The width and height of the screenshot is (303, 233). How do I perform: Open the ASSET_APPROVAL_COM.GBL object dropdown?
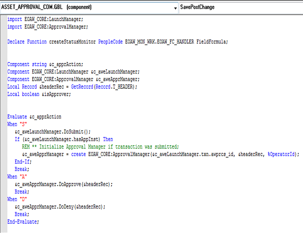click(x=89, y=7)
